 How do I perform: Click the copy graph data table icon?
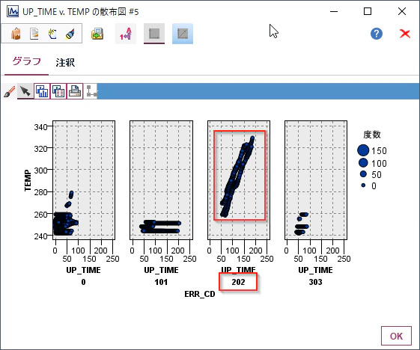tap(58, 91)
